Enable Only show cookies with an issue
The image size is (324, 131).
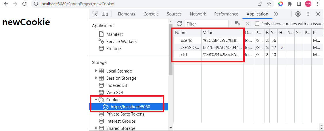[x=257, y=24]
